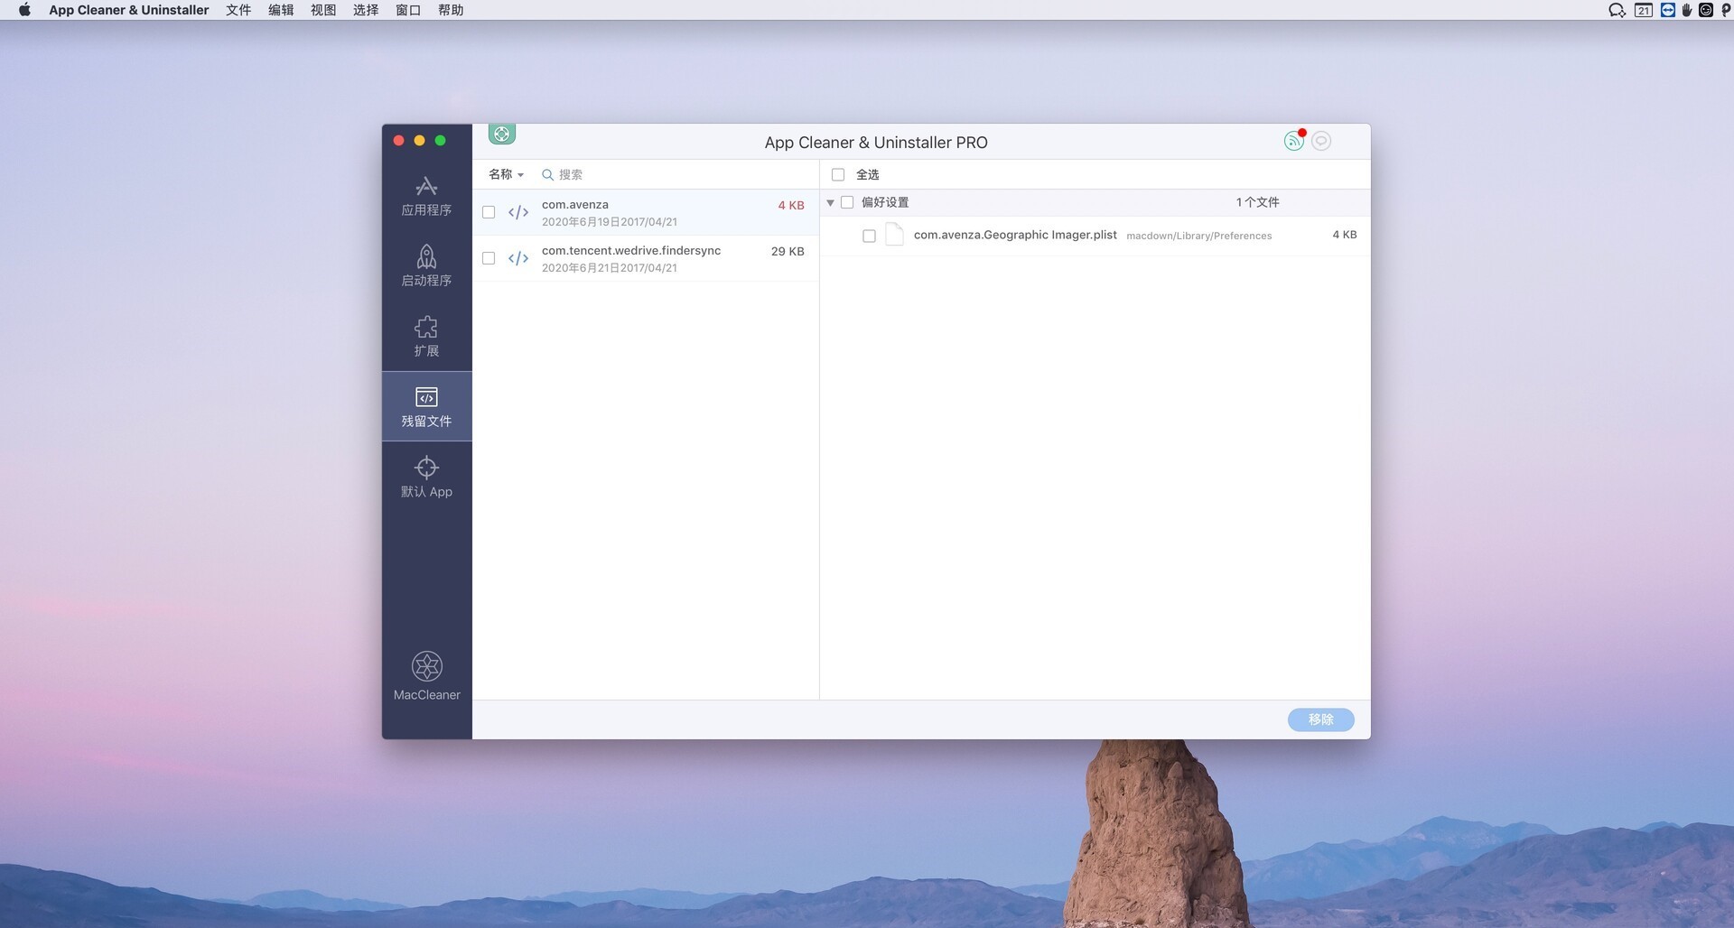Focus the 搜索 search field
The height and width of the screenshot is (928, 1734).
coord(677,174)
